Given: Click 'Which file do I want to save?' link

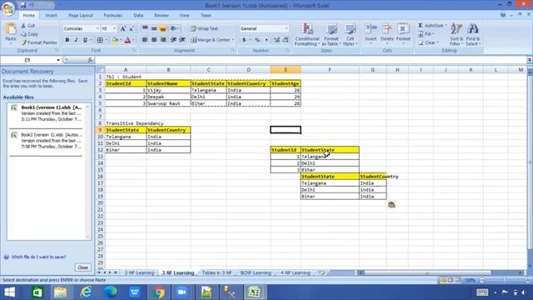Looking at the screenshot, I should tap(38, 257).
